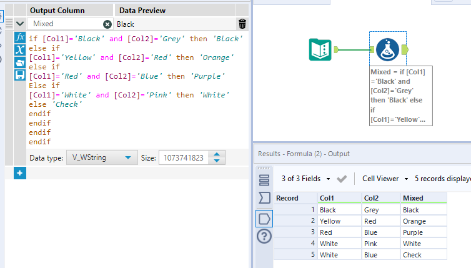The width and height of the screenshot is (471, 268).
Task: Select the Grey cell in Col2
Action: pos(381,210)
